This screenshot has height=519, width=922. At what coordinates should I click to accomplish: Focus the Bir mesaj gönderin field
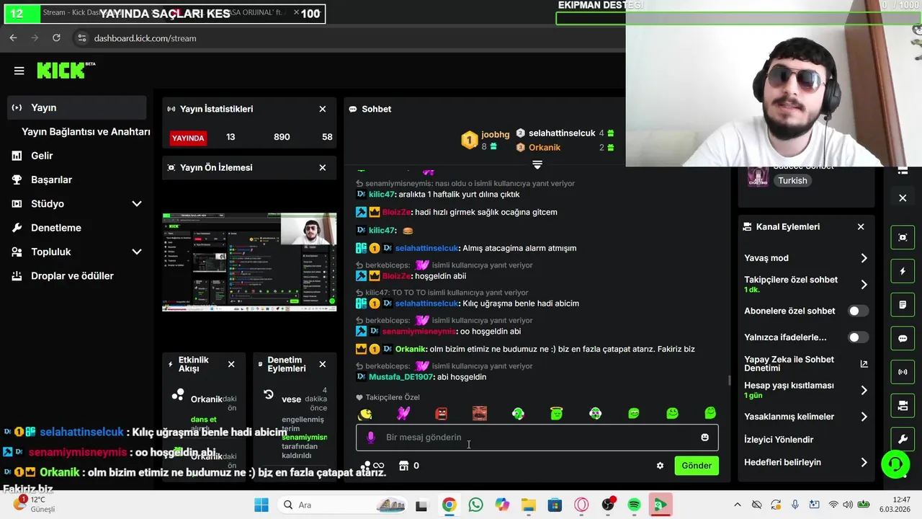click(x=537, y=438)
